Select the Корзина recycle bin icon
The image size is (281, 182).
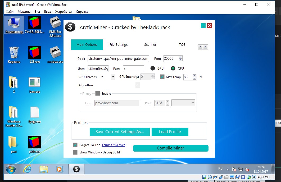tap(14, 53)
